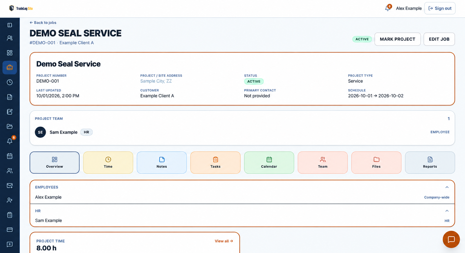
Task: Open the green Calendar tab
Action: coord(269,163)
